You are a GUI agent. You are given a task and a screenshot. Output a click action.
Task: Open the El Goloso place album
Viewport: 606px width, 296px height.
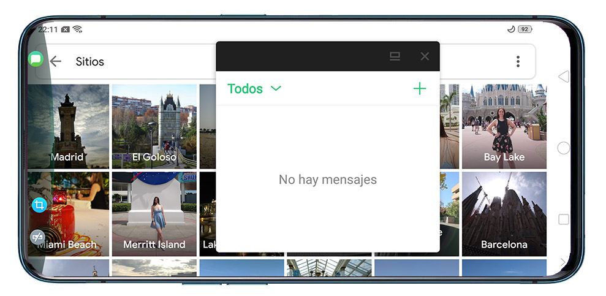154,127
